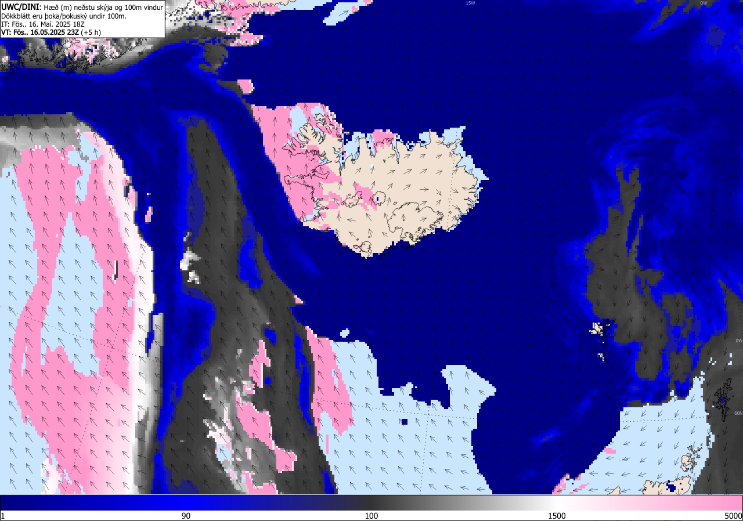Click the UWC/DINI title text

[x=21, y=7]
